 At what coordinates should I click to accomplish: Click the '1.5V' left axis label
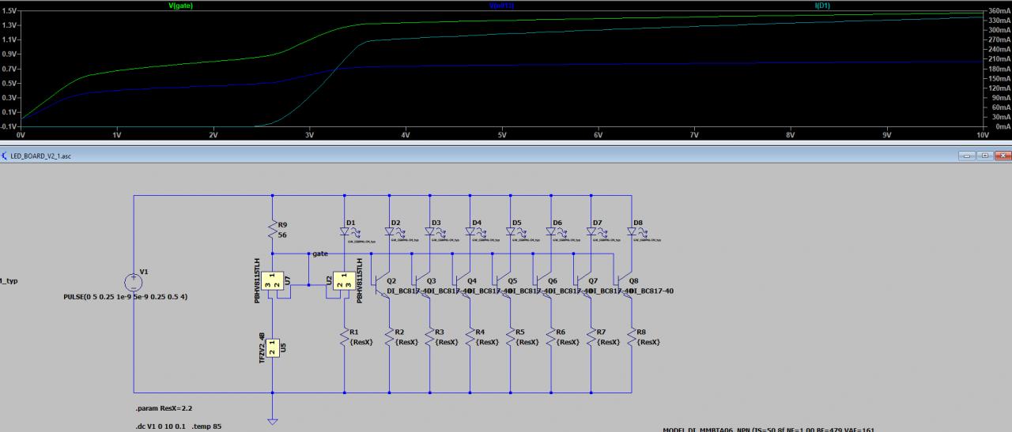coord(9,13)
